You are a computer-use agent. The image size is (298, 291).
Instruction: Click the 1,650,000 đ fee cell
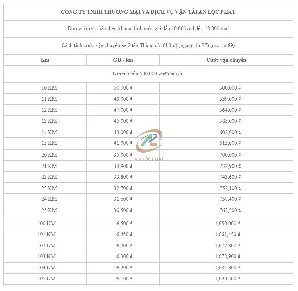coord(228,224)
